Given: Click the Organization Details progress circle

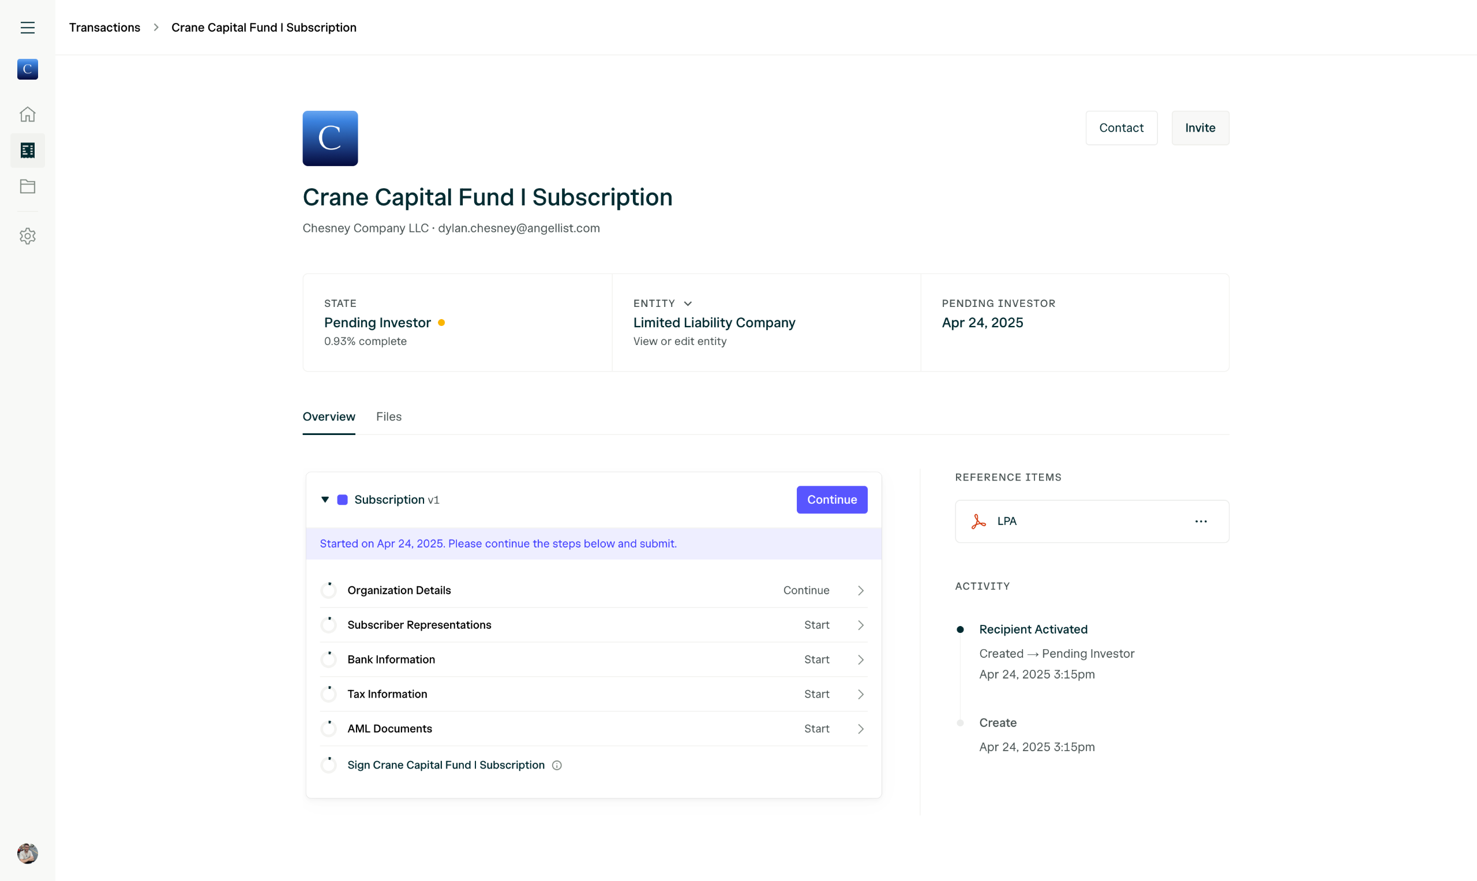Looking at the screenshot, I should pyautogui.click(x=328, y=590).
